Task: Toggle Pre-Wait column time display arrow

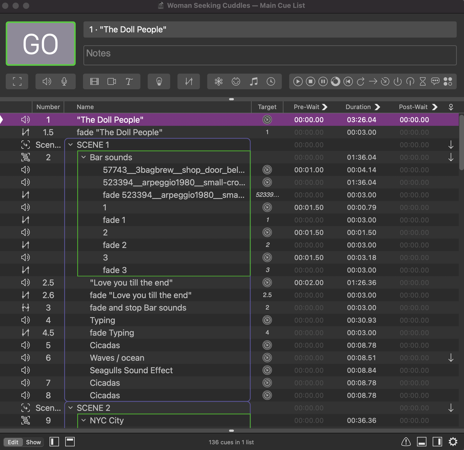Action: pyautogui.click(x=325, y=107)
